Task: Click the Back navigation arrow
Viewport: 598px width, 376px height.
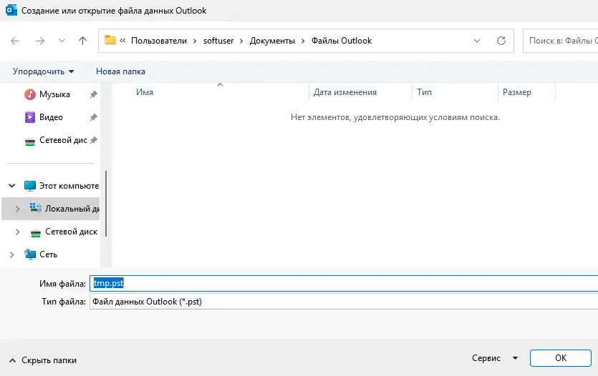Action: click(15, 41)
